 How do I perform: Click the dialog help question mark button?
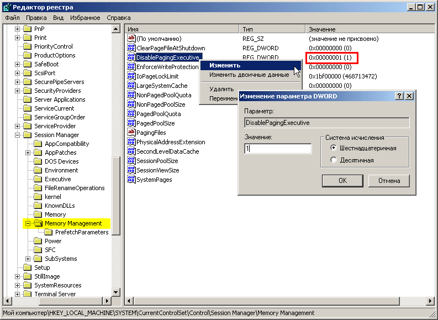point(399,96)
